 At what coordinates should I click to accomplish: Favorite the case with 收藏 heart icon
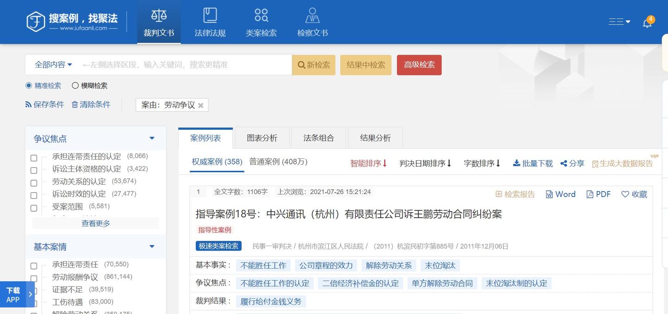coord(634,194)
